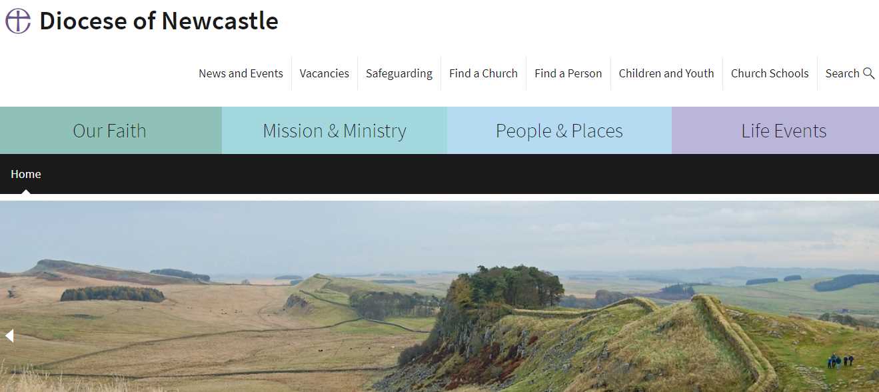Open News and Events

point(241,73)
